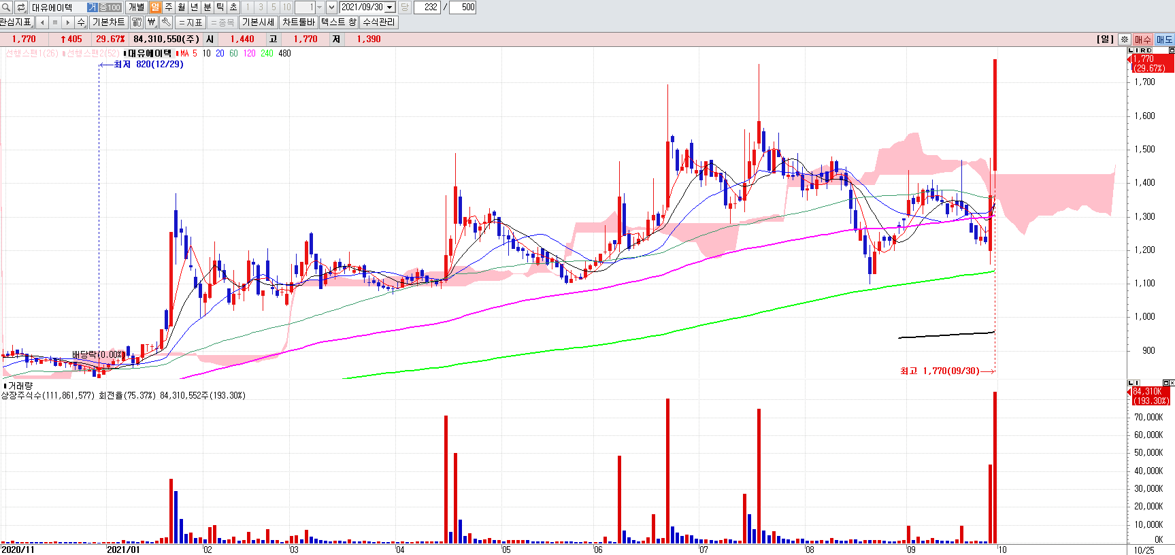Maximize the price chart pane icon

(1172, 50)
